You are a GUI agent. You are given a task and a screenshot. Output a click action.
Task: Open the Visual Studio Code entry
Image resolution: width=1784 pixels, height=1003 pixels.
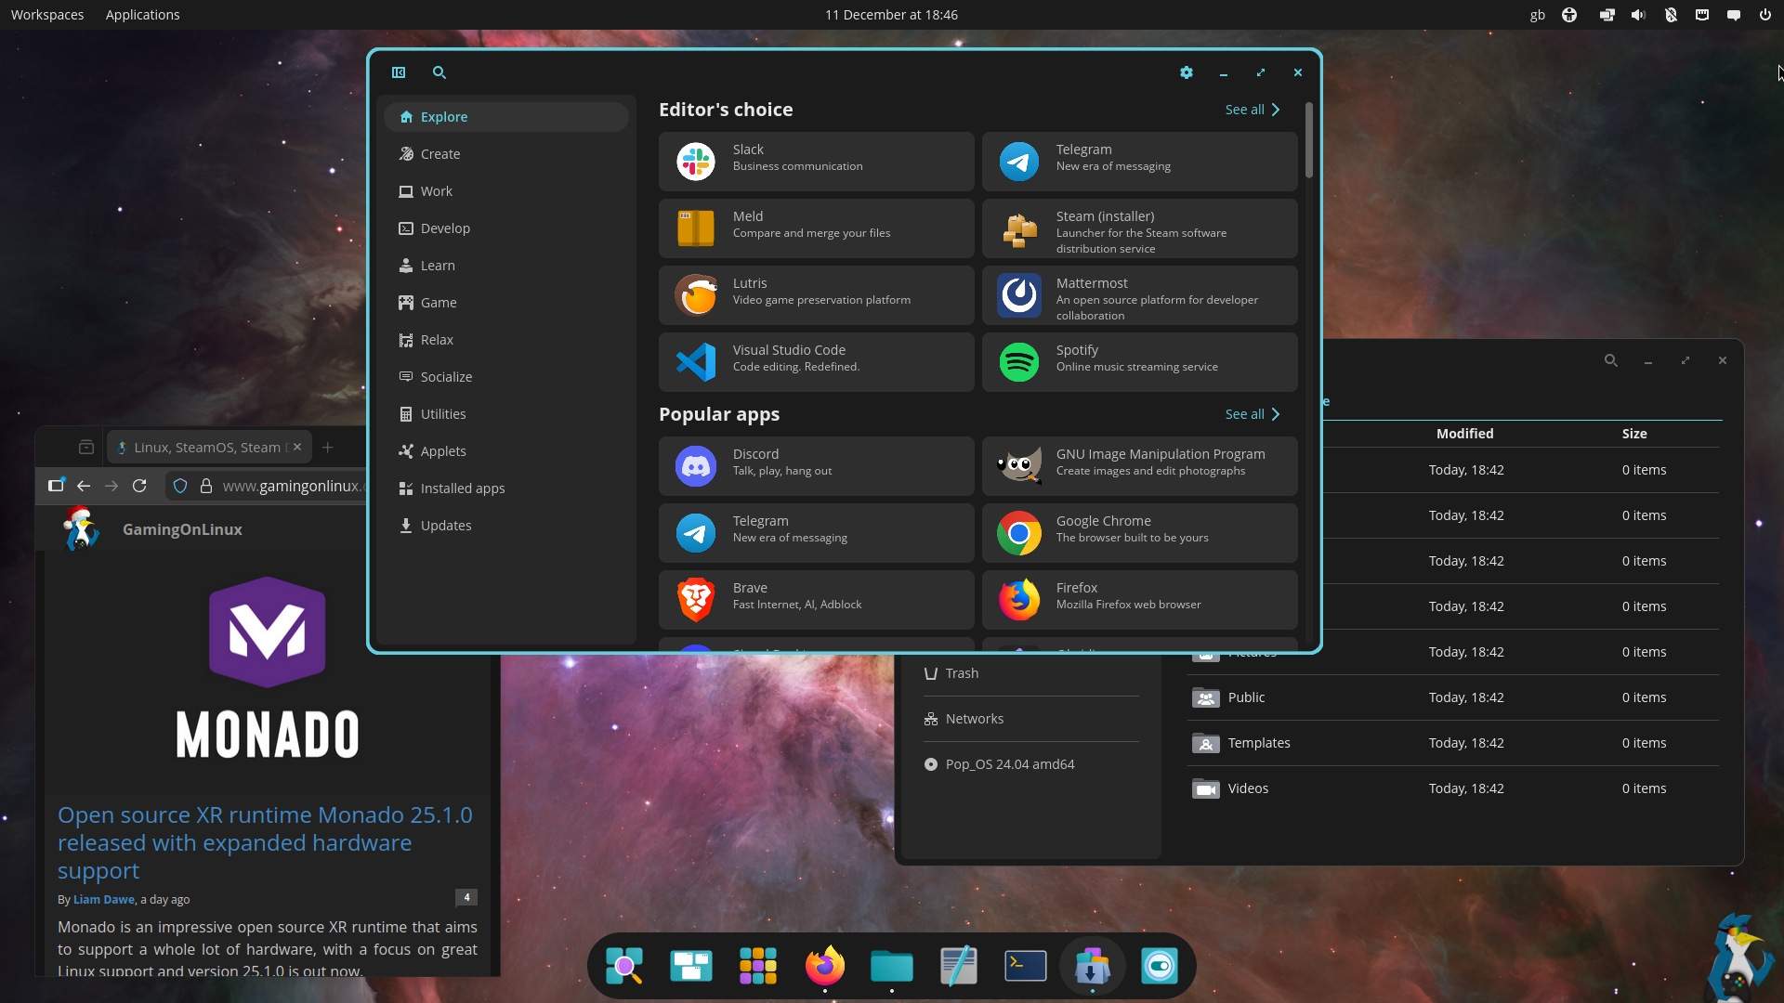pos(816,362)
